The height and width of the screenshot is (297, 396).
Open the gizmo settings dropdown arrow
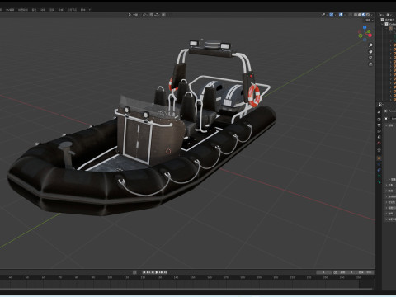(335, 15)
